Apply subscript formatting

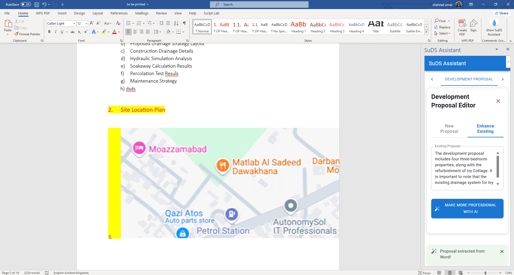pos(79,32)
